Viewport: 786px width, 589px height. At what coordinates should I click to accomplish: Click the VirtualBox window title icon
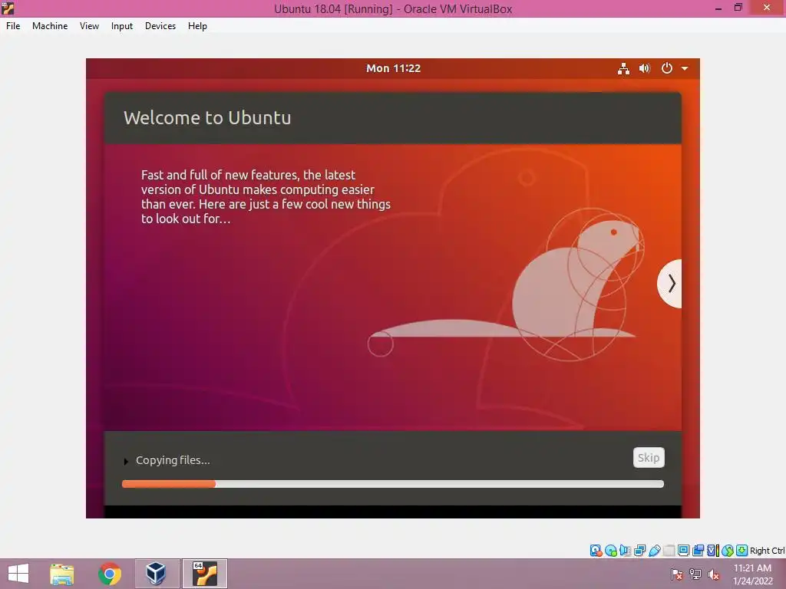[x=8, y=8]
